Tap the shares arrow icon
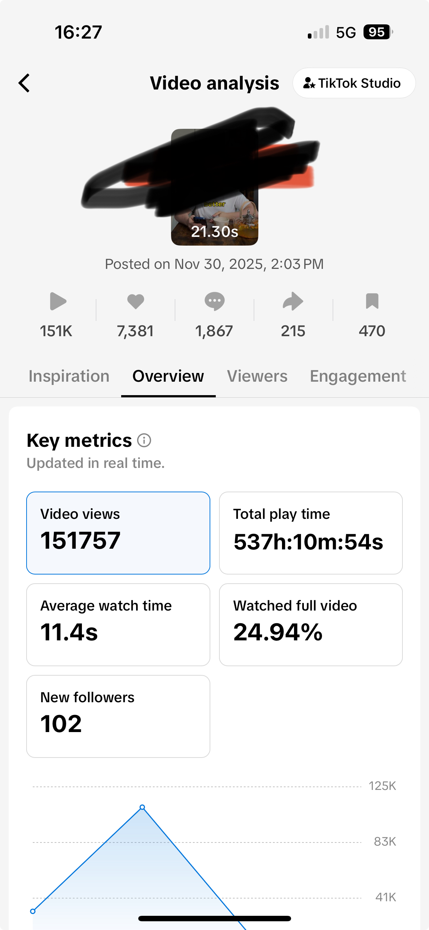 293,301
